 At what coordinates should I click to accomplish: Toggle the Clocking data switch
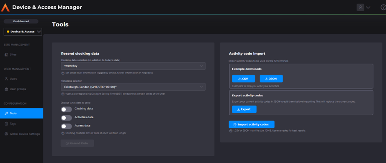coord(66,109)
